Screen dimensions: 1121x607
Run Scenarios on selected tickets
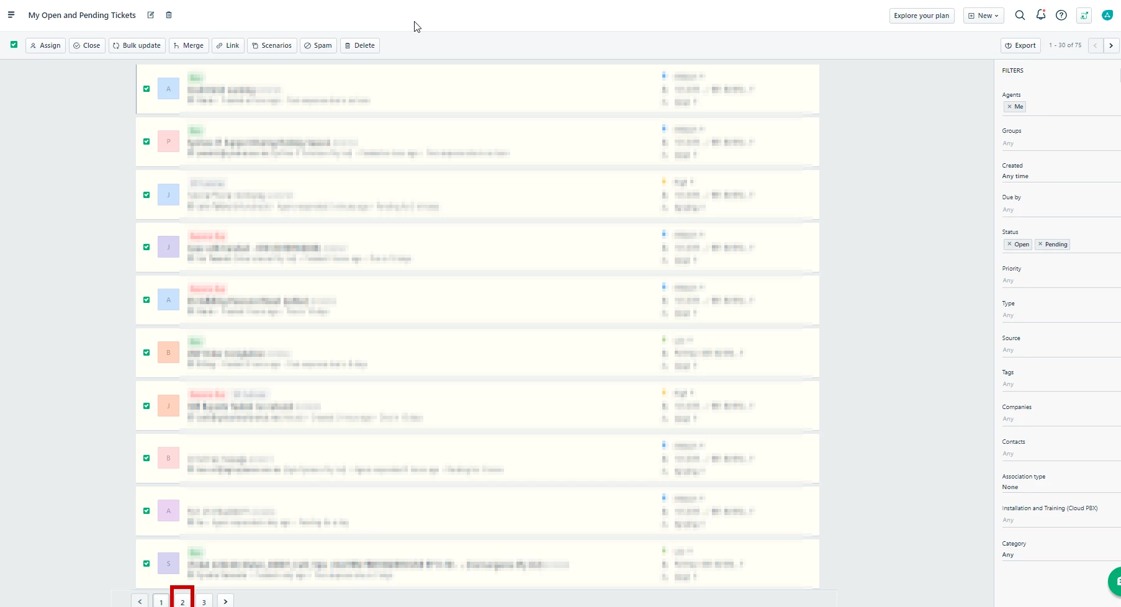tap(272, 45)
